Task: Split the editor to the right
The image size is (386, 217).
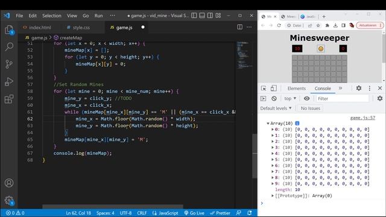Action: (239, 27)
